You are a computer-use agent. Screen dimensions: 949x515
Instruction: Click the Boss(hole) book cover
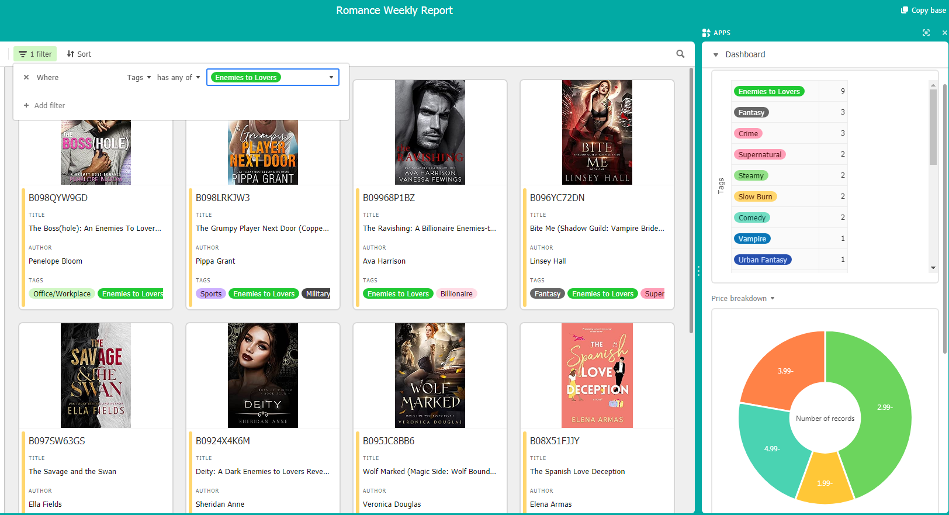click(96, 152)
